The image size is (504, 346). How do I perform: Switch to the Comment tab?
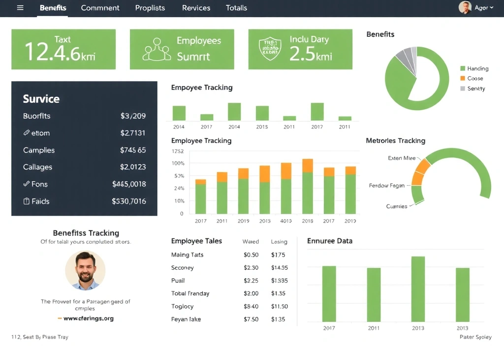pos(100,8)
